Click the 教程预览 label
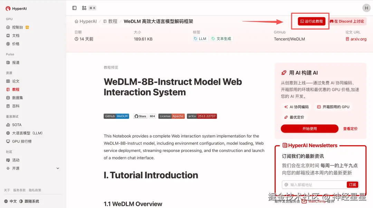The image size is (373, 208). 111,67
